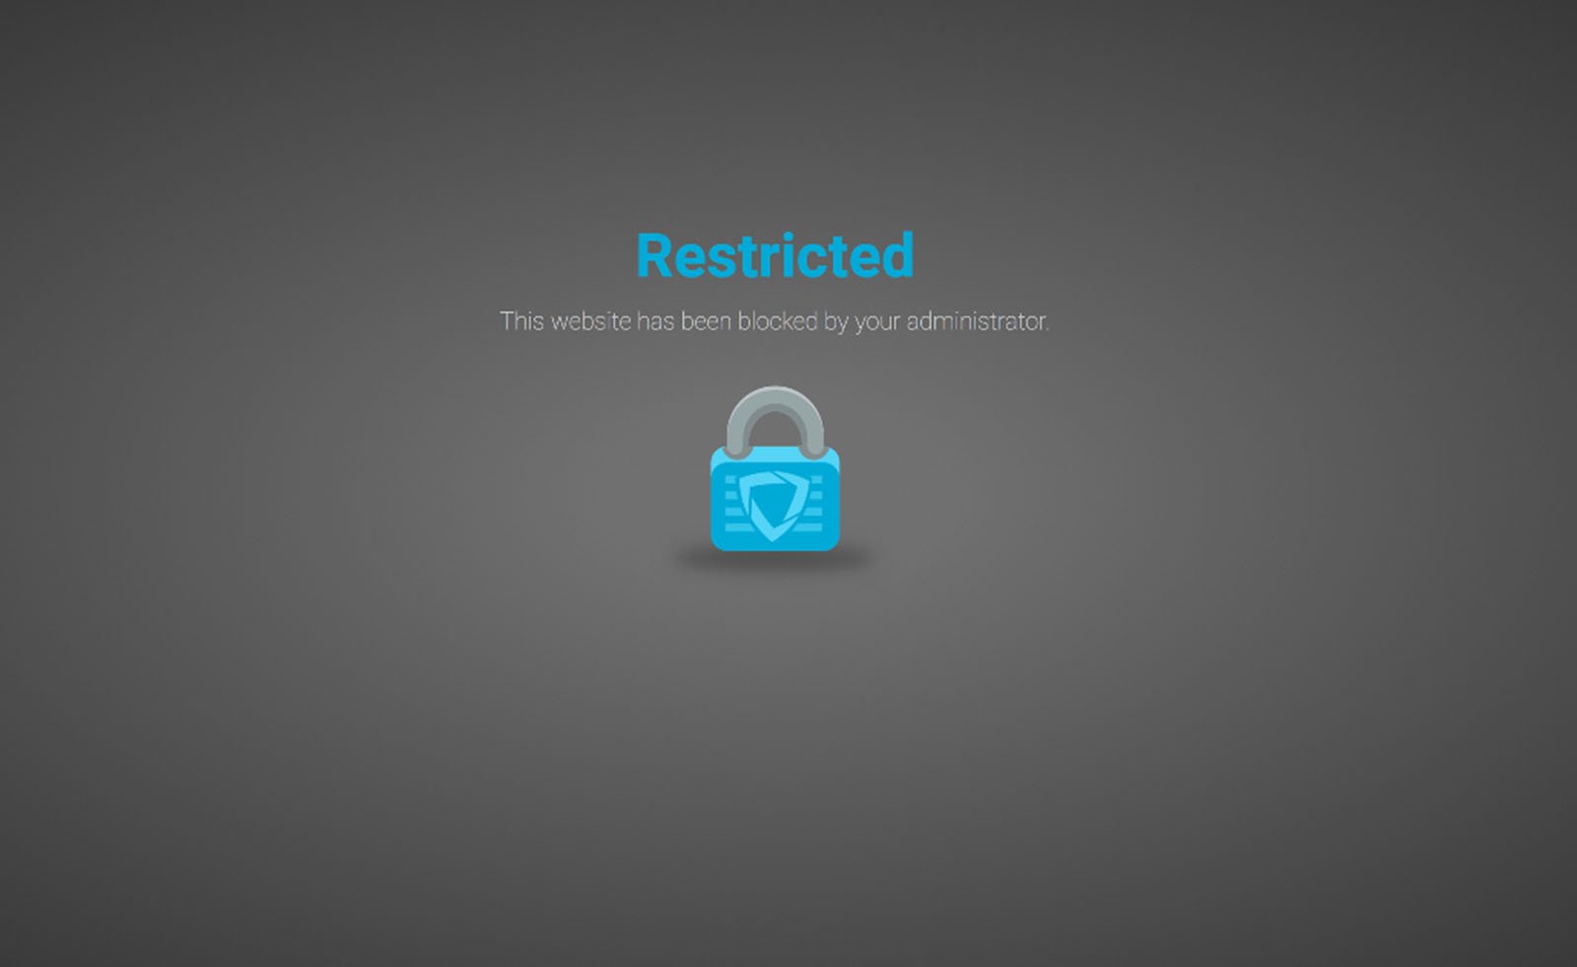The image size is (1577, 967).
Task: Click the word "has" in the message
Action: click(x=655, y=321)
